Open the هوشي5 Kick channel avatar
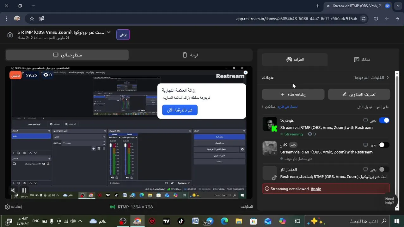Viewport: 404px width, 227px height. (x=270, y=124)
